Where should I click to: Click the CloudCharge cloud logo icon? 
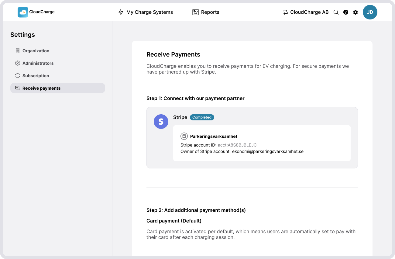tap(23, 12)
